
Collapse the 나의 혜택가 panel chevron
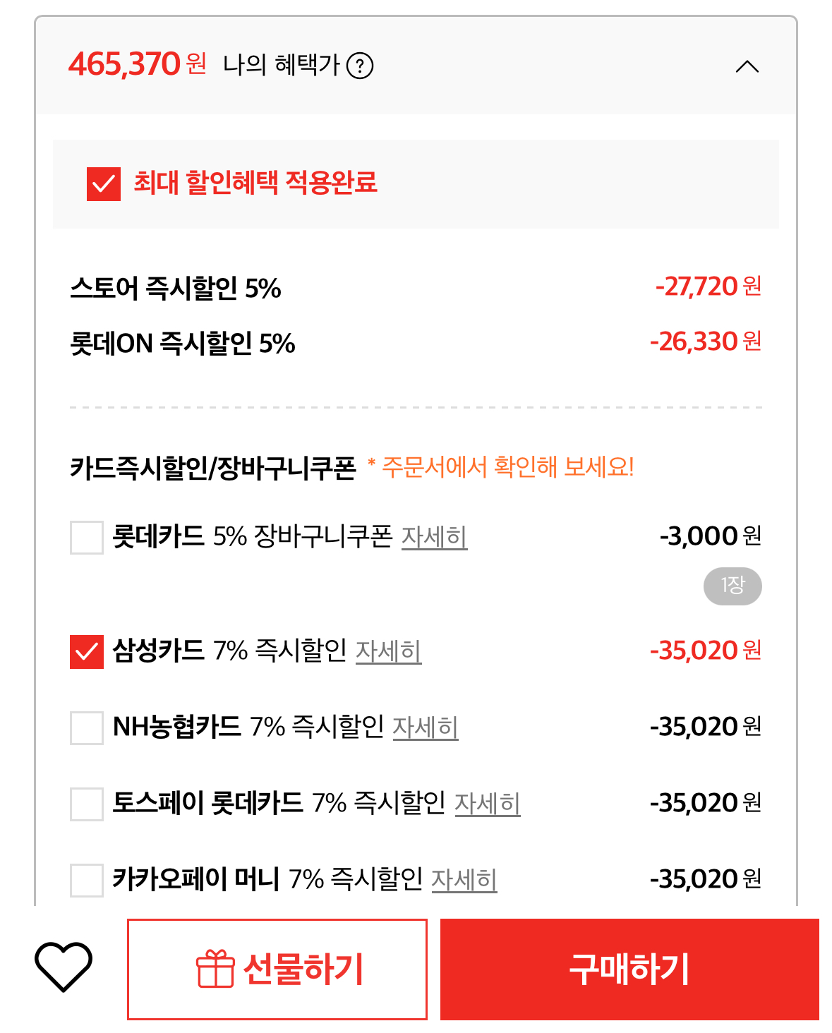click(747, 67)
